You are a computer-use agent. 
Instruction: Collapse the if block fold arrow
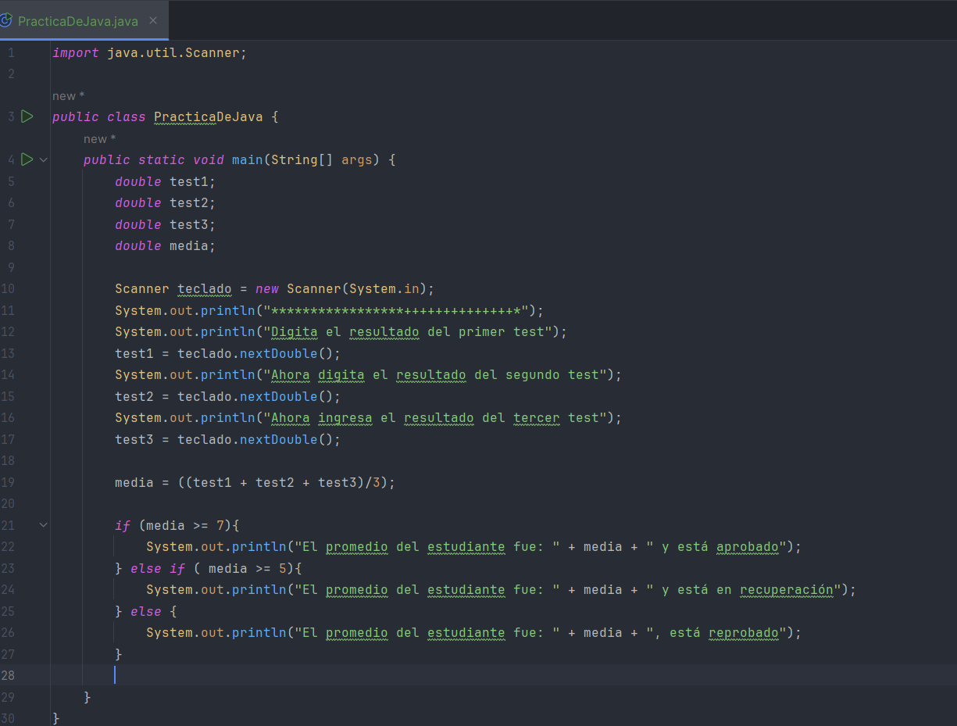tap(44, 525)
